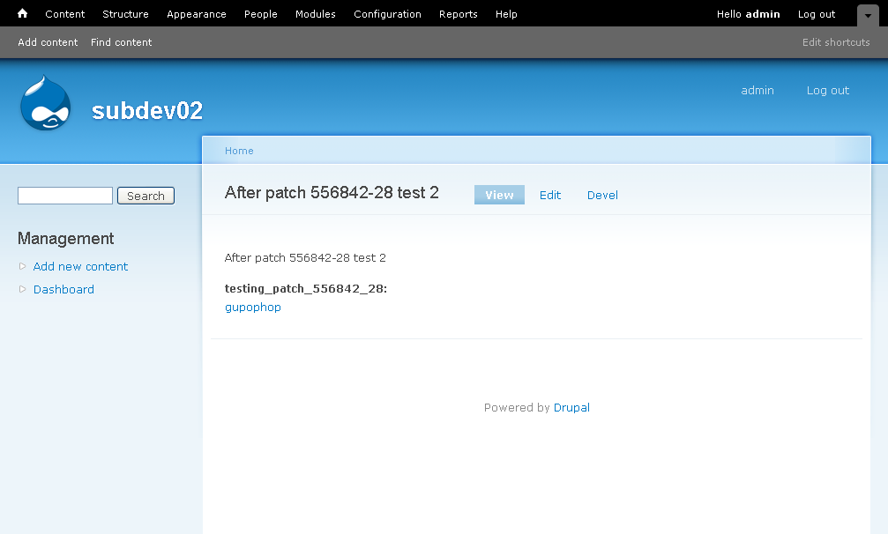
Task: Open the Content admin menu
Action: click(x=65, y=14)
